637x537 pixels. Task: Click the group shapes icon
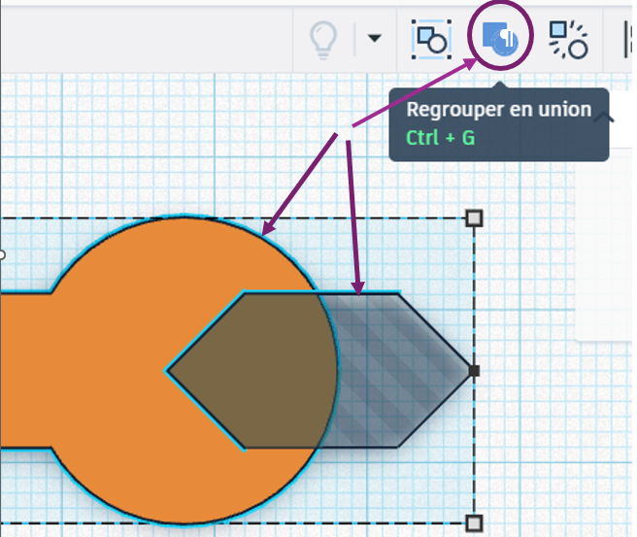tap(429, 39)
